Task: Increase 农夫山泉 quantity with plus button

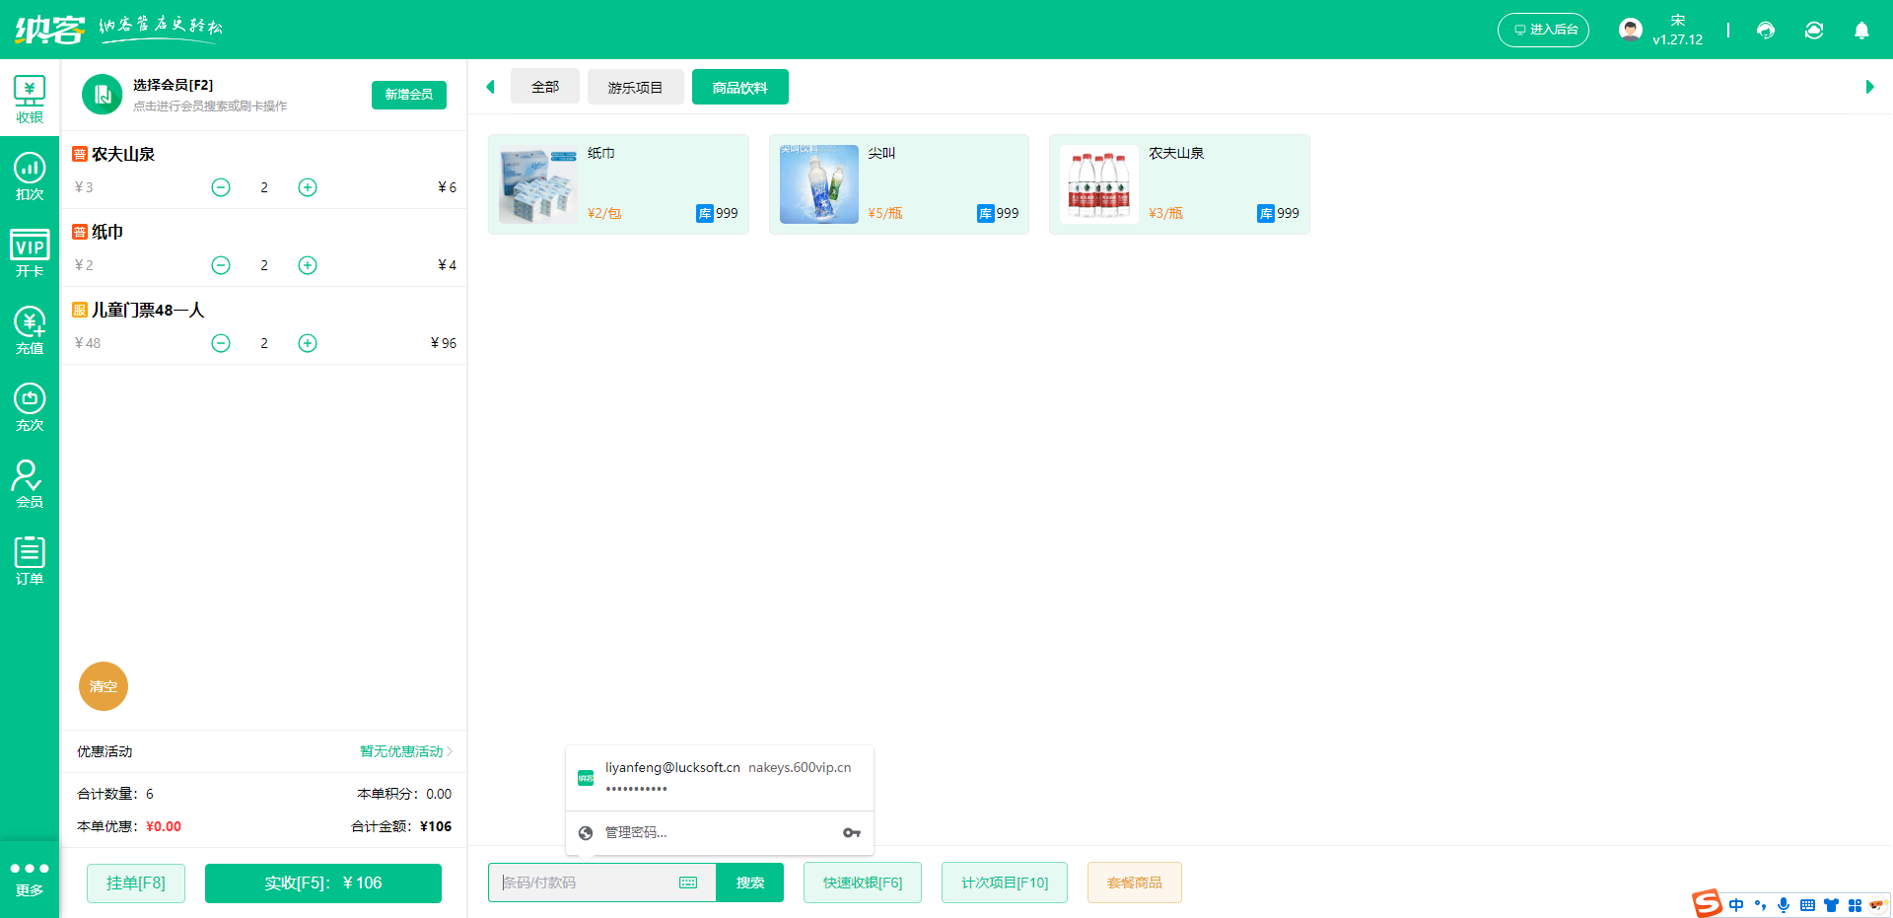Action: [308, 187]
